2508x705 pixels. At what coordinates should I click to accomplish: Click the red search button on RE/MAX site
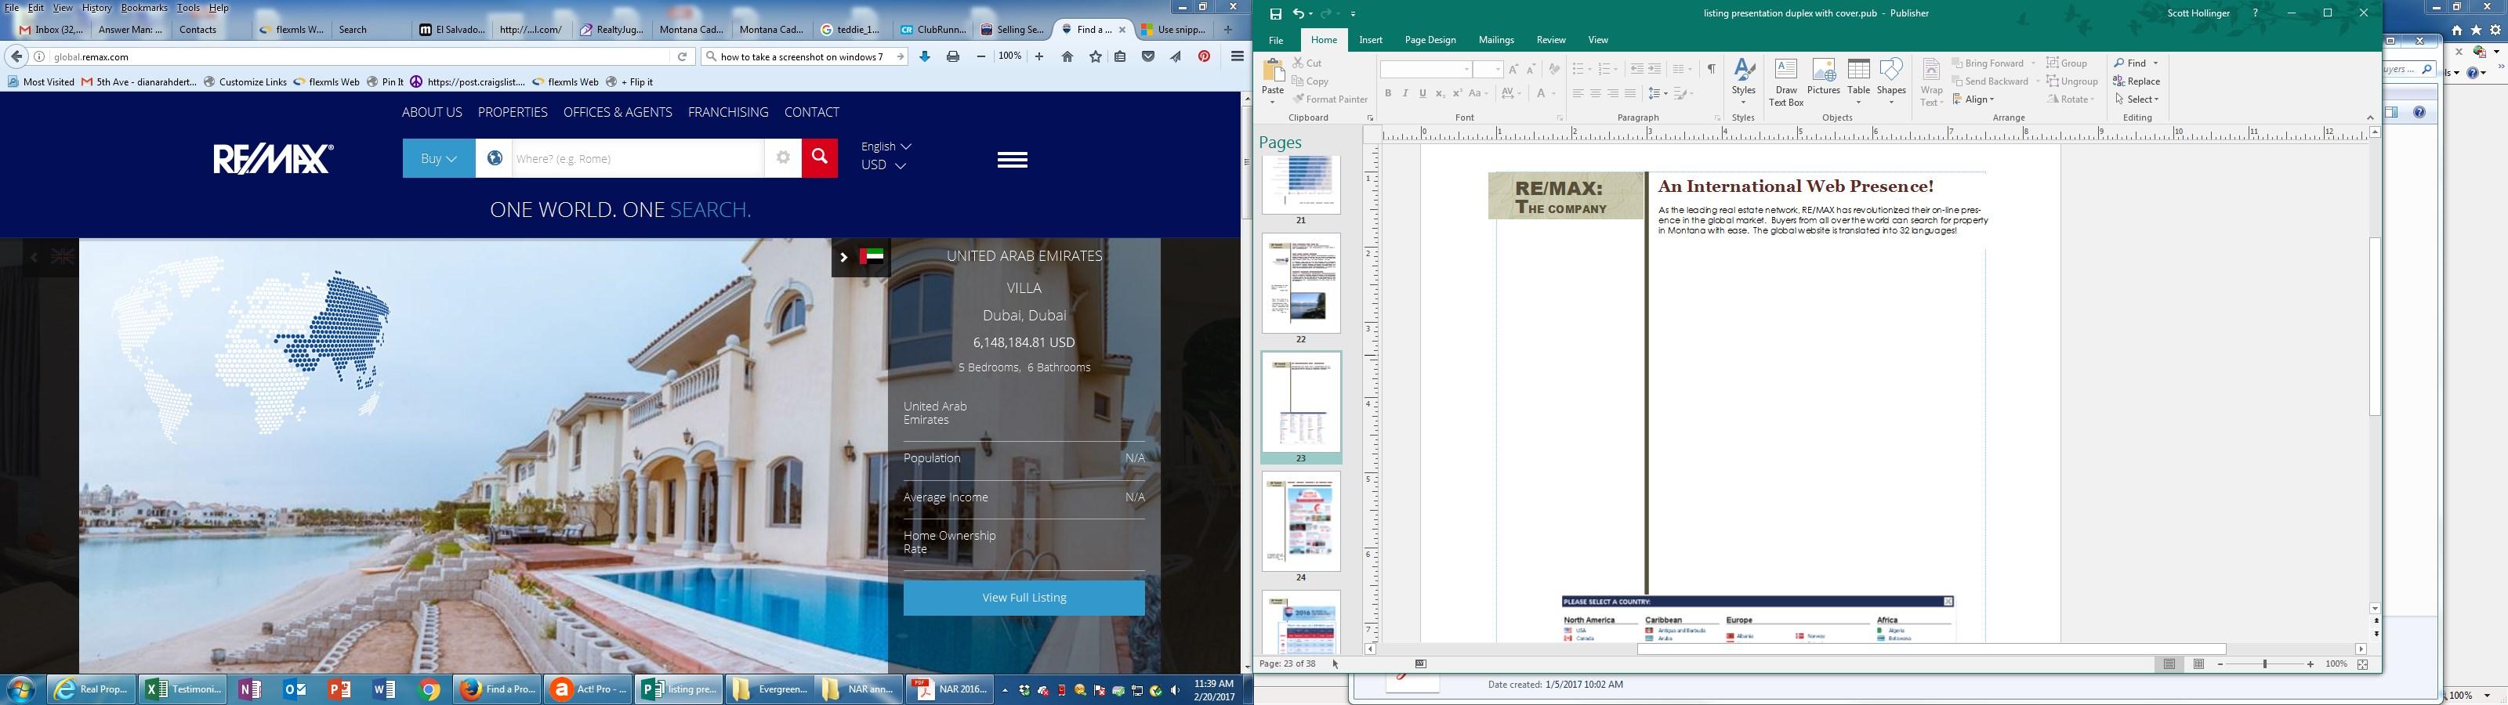click(820, 157)
